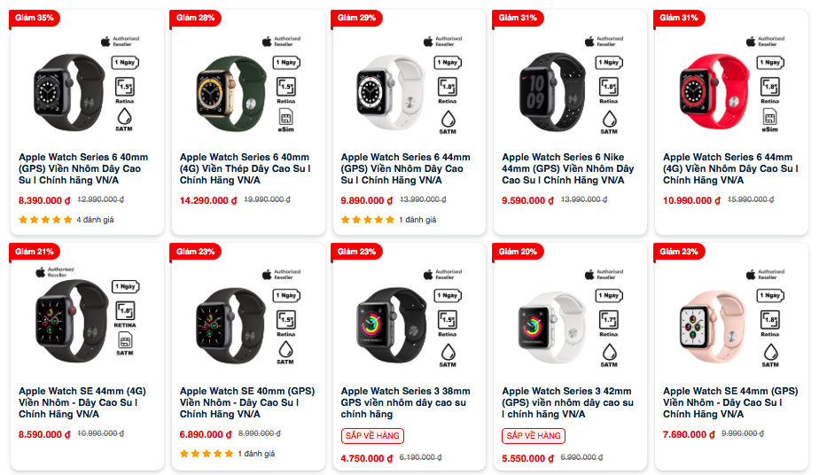Click the SATM icon on Series 3 38mm card
The image size is (819, 475).
pos(448,355)
